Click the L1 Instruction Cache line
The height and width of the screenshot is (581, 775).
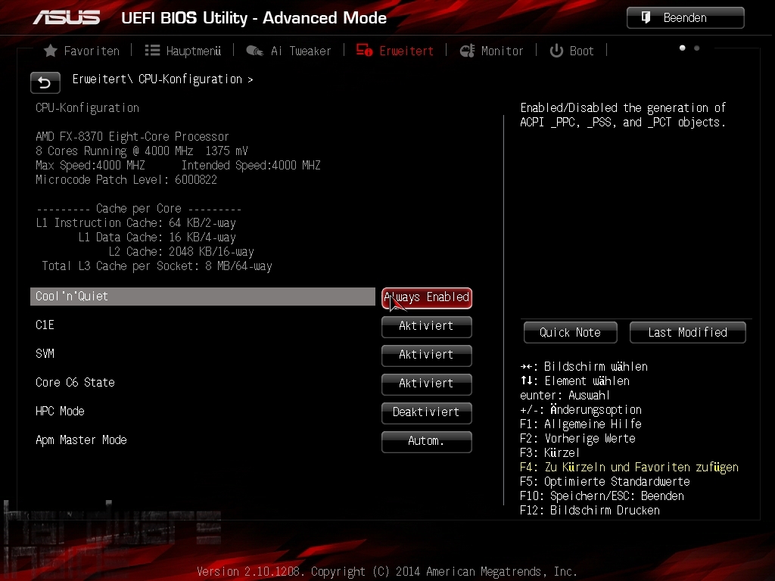[x=135, y=223]
